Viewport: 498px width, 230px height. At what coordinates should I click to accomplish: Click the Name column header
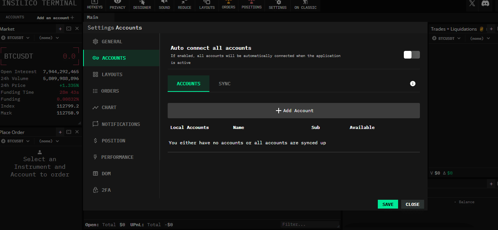[x=238, y=127]
